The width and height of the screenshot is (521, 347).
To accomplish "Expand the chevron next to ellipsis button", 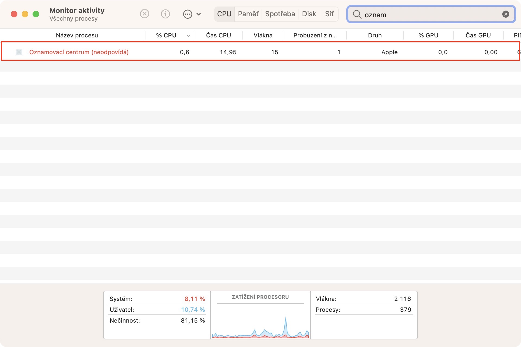I will 199,14.
